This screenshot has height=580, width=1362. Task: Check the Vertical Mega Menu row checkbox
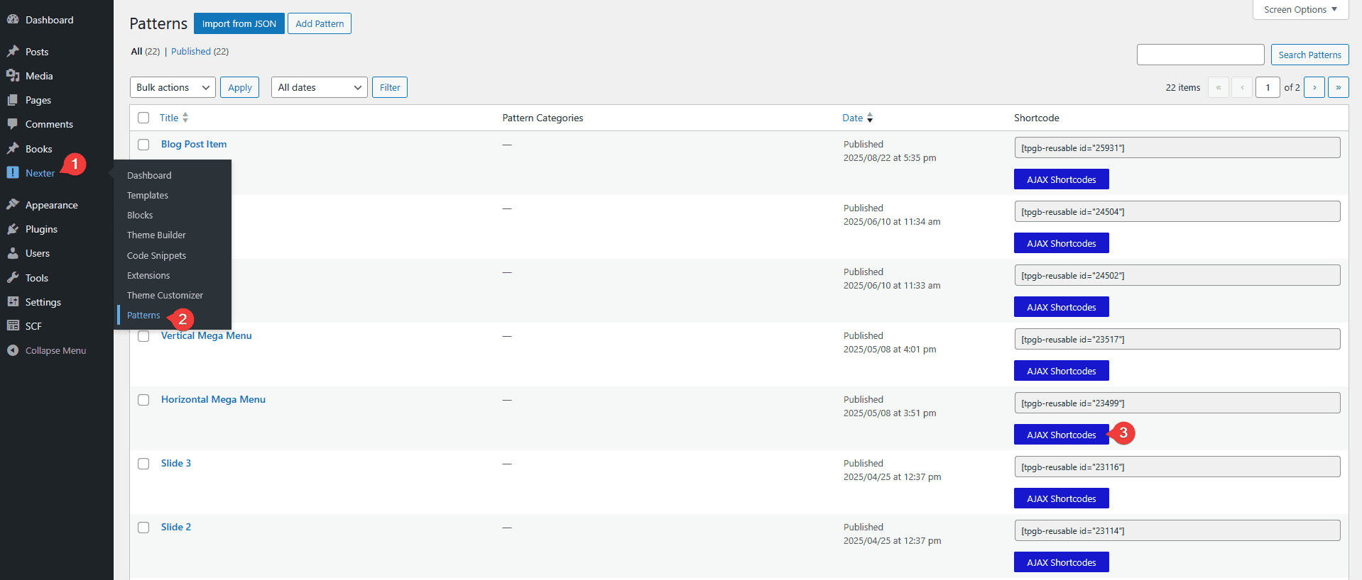pyautogui.click(x=143, y=336)
